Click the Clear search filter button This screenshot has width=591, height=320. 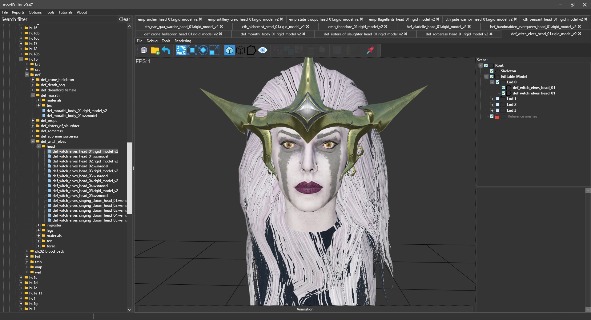click(x=124, y=19)
